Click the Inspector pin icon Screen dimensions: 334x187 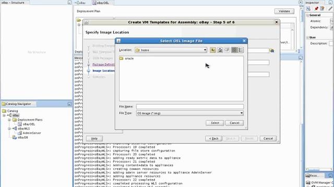316,8
